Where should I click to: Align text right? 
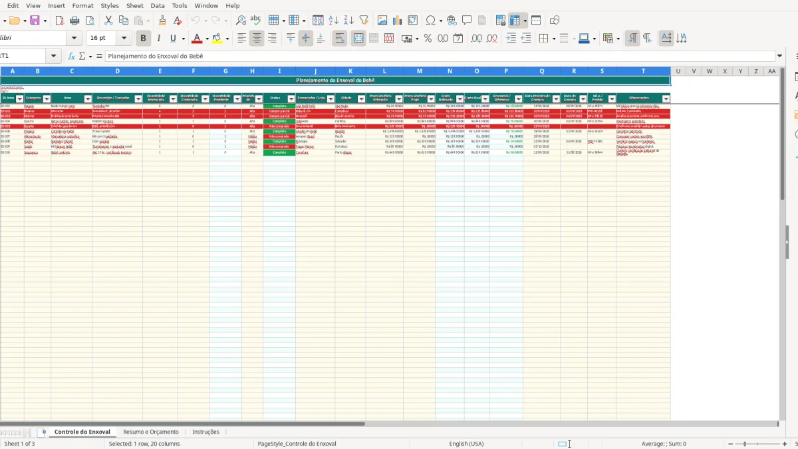click(272, 39)
